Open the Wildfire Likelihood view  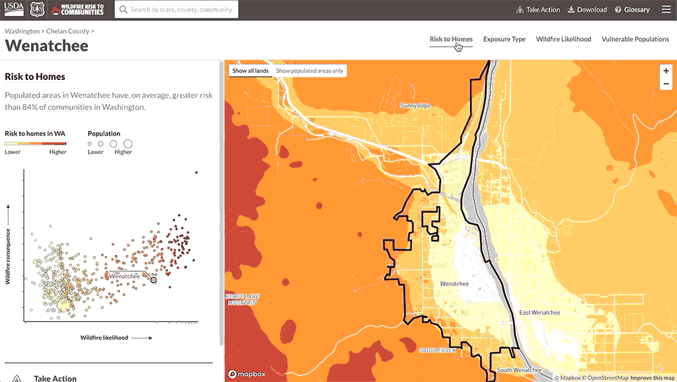click(563, 39)
